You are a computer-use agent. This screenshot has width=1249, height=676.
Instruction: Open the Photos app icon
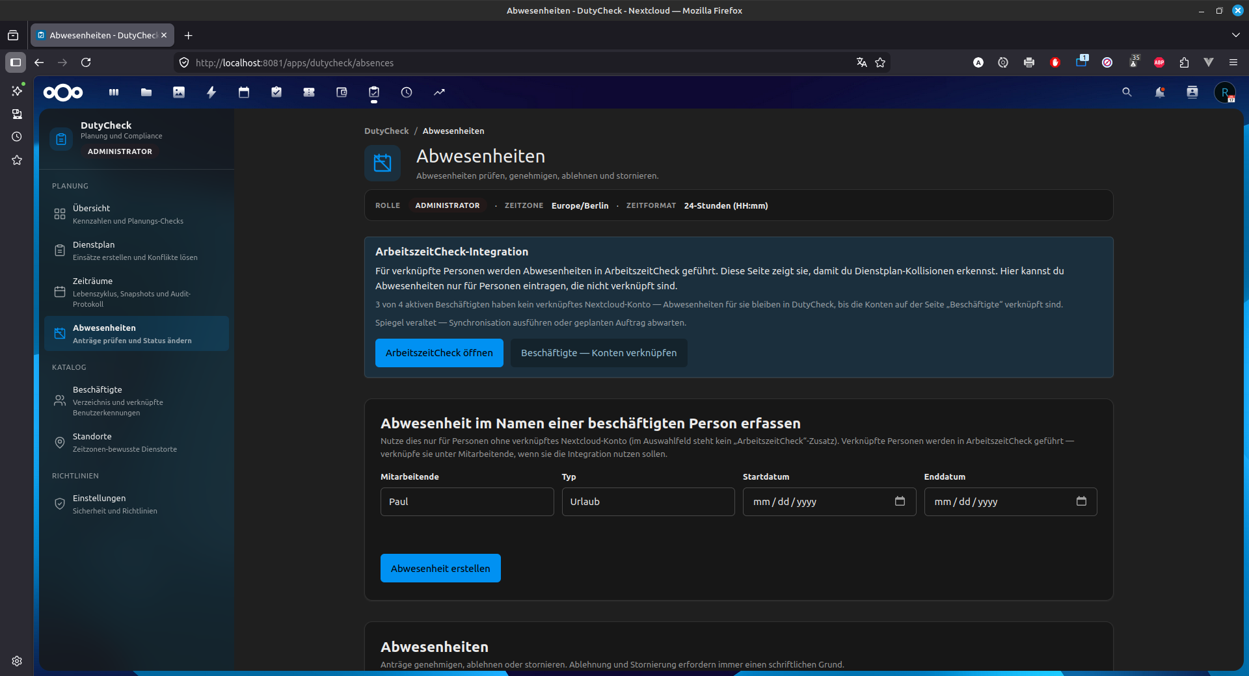(179, 92)
